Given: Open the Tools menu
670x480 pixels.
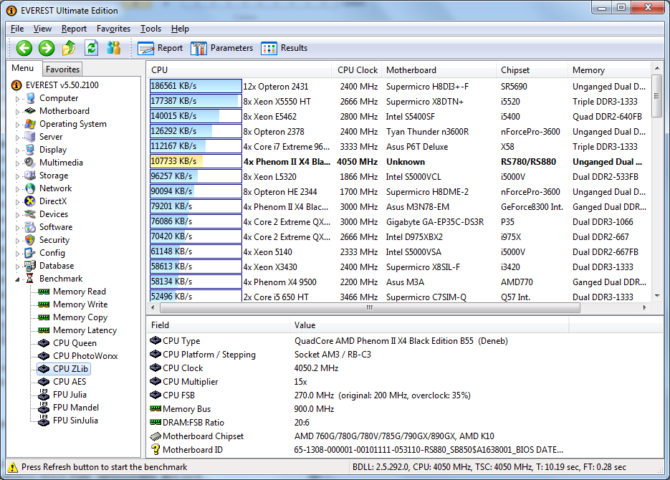Looking at the screenshot, I should [150, 29].
